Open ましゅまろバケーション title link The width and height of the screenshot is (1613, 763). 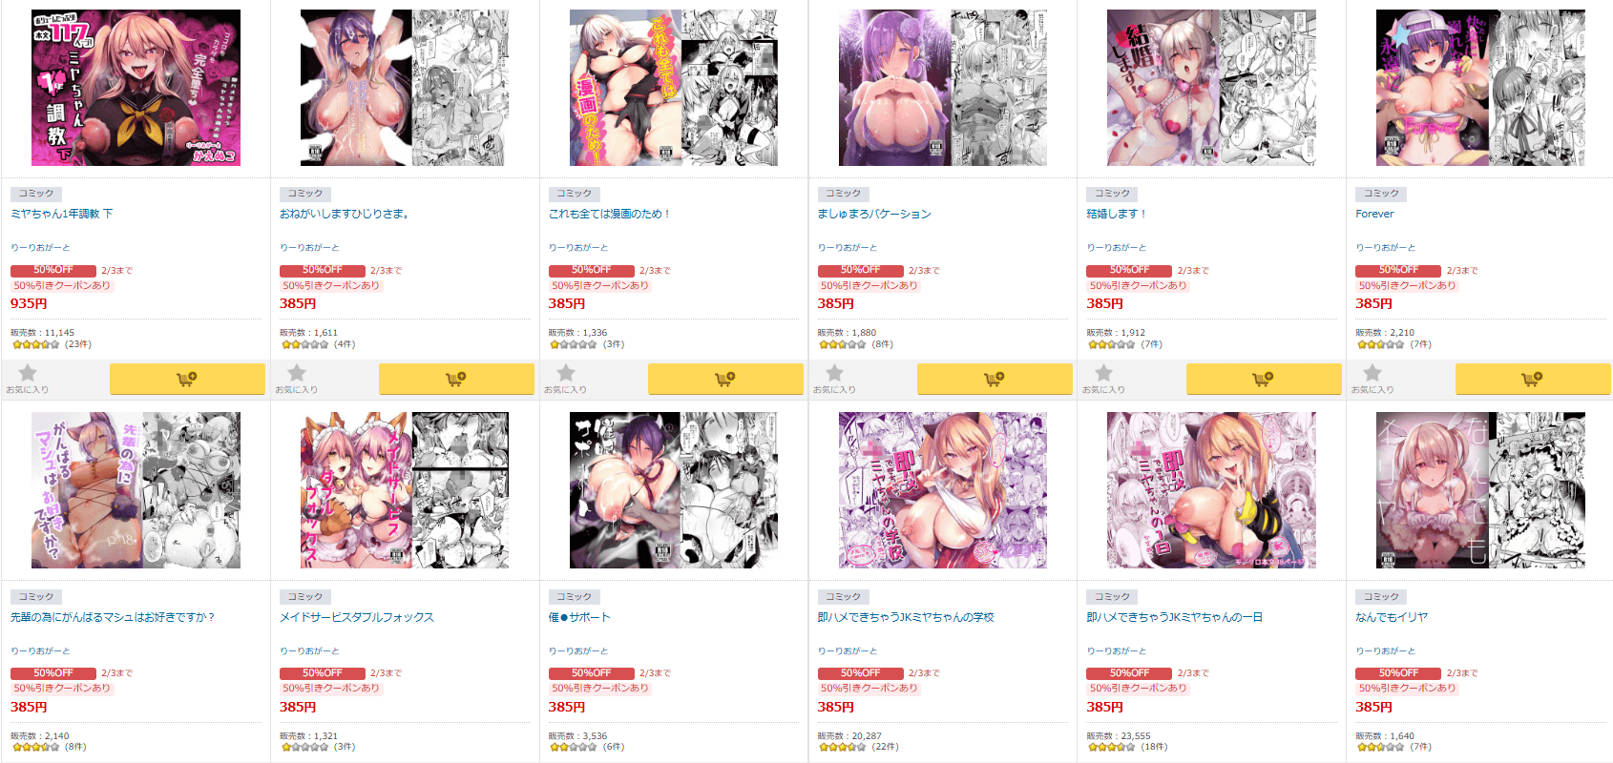click(874, 214)
